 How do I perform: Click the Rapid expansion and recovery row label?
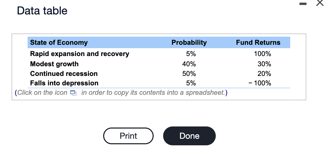tap(79, 54)
